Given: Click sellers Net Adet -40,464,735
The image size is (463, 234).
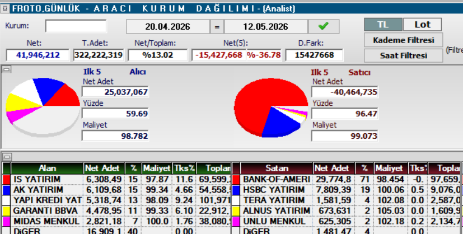Looking at the screenshot, I should coord(345,92).
